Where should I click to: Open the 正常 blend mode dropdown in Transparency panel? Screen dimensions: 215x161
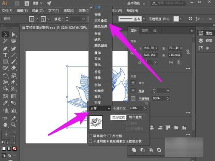click(x=100, y=108)
